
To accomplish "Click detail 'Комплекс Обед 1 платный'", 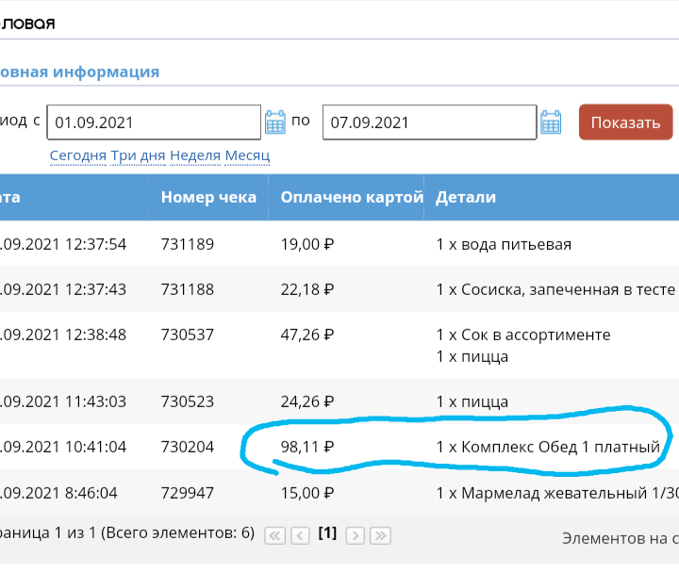I will [x=561, y=447].
